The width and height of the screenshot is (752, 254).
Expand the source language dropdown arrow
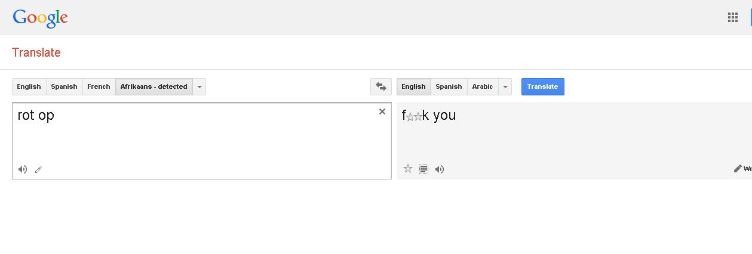click(x=199, y=86)
